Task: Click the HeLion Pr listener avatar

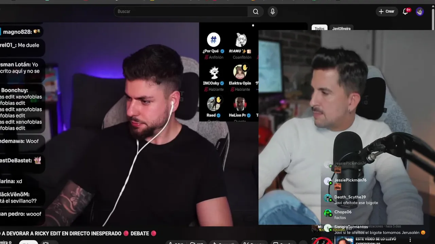Action: [240, 104]
